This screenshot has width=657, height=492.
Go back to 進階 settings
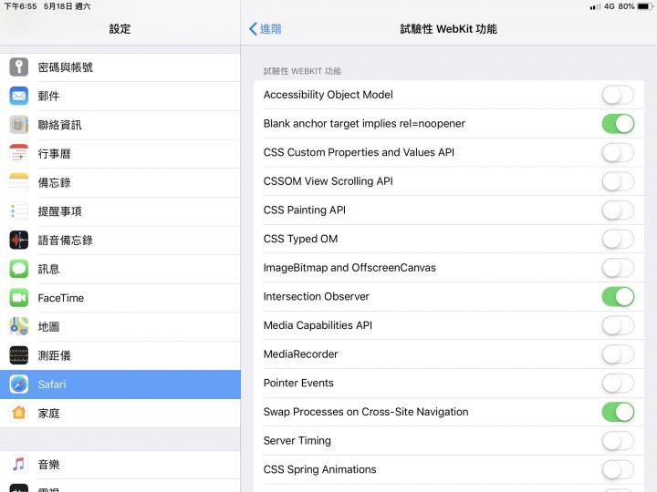266,29
